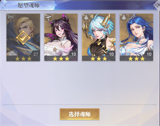Screen dimensions: 160x126
Task: Click level 10 badge on long blue-haired card
Action: pos(149,54)
